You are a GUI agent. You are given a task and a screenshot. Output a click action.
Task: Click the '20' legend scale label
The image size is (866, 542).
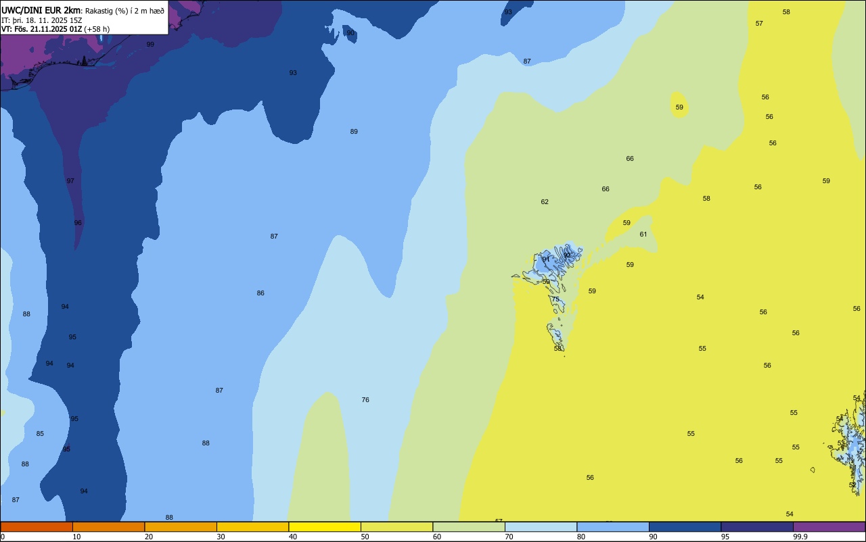149,537
